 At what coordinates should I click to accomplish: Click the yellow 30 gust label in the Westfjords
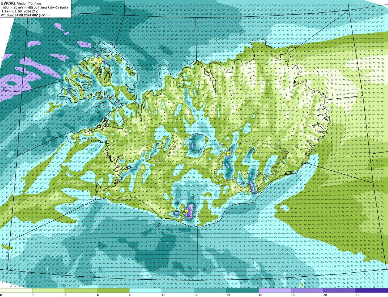tap(100, 60)
